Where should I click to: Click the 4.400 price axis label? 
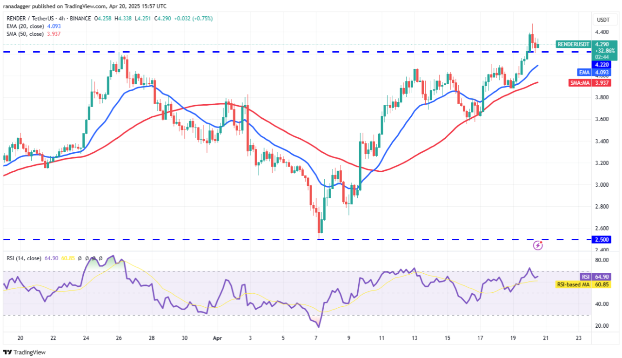coord(602,32)
